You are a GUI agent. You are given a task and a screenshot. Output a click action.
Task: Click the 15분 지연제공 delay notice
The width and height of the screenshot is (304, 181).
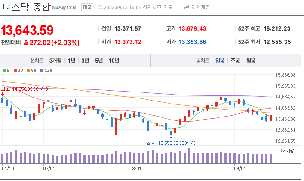195,7
